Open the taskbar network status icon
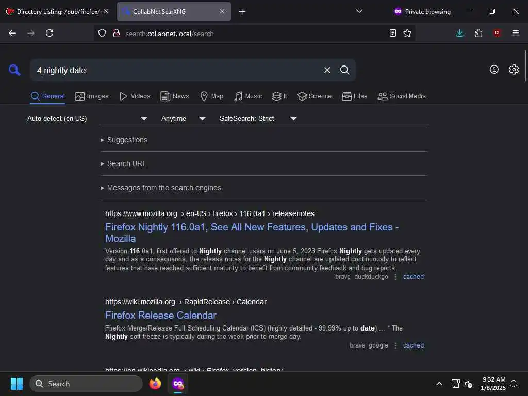The image size is (528, 396). click(455, 384)
